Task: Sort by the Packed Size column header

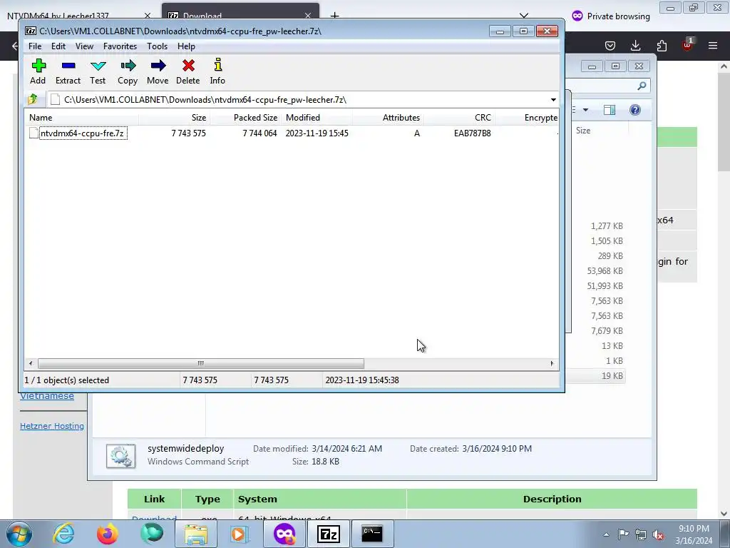Action: point(246,118)
